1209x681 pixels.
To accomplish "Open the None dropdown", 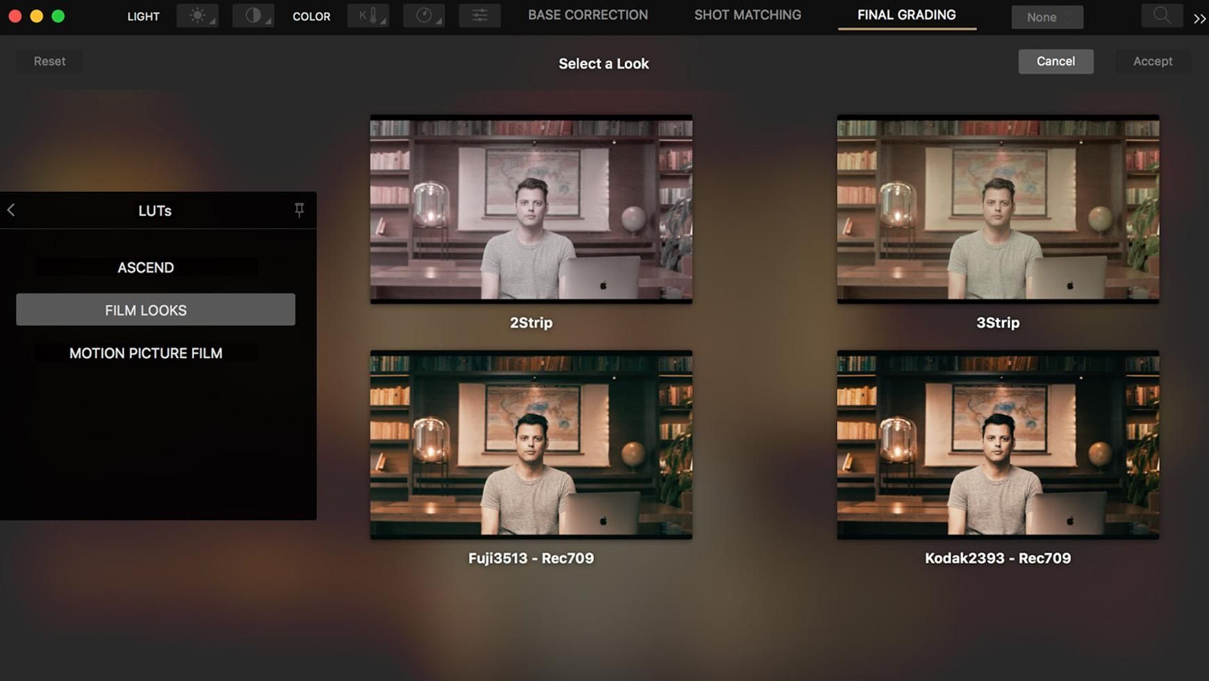I will (x=1047, y=17).
